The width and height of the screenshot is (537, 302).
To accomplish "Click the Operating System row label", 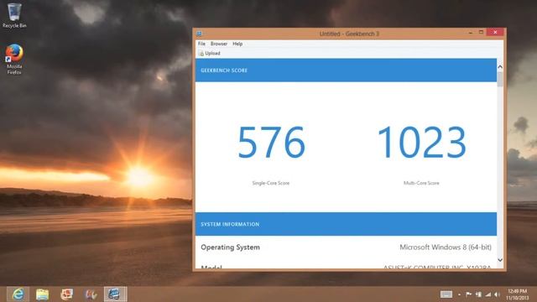I will 230,247.
